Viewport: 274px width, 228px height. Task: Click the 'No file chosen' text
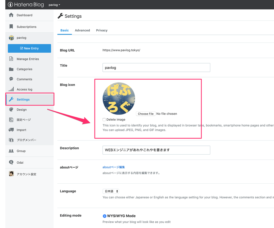(167, 114)
